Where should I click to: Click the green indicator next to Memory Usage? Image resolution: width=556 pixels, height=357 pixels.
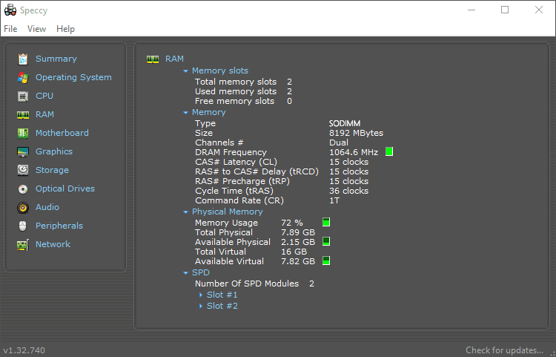click(x=325, y=222)
